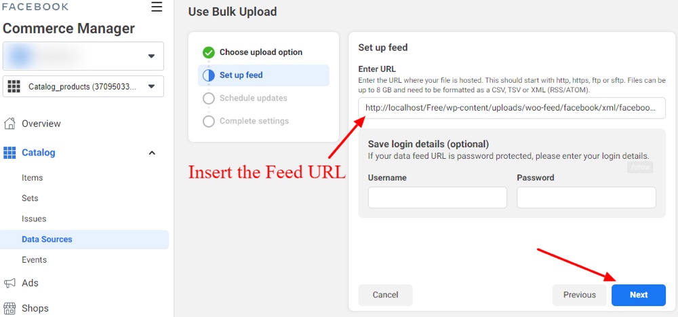Click the Cancel button
The image size is (678, 317).
385,295
